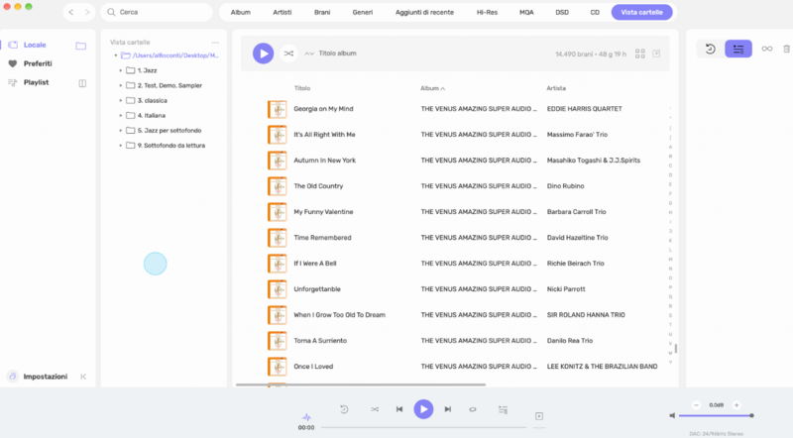Open the Titolo album sort dropdown
The image size is (793, 438).
331,54
